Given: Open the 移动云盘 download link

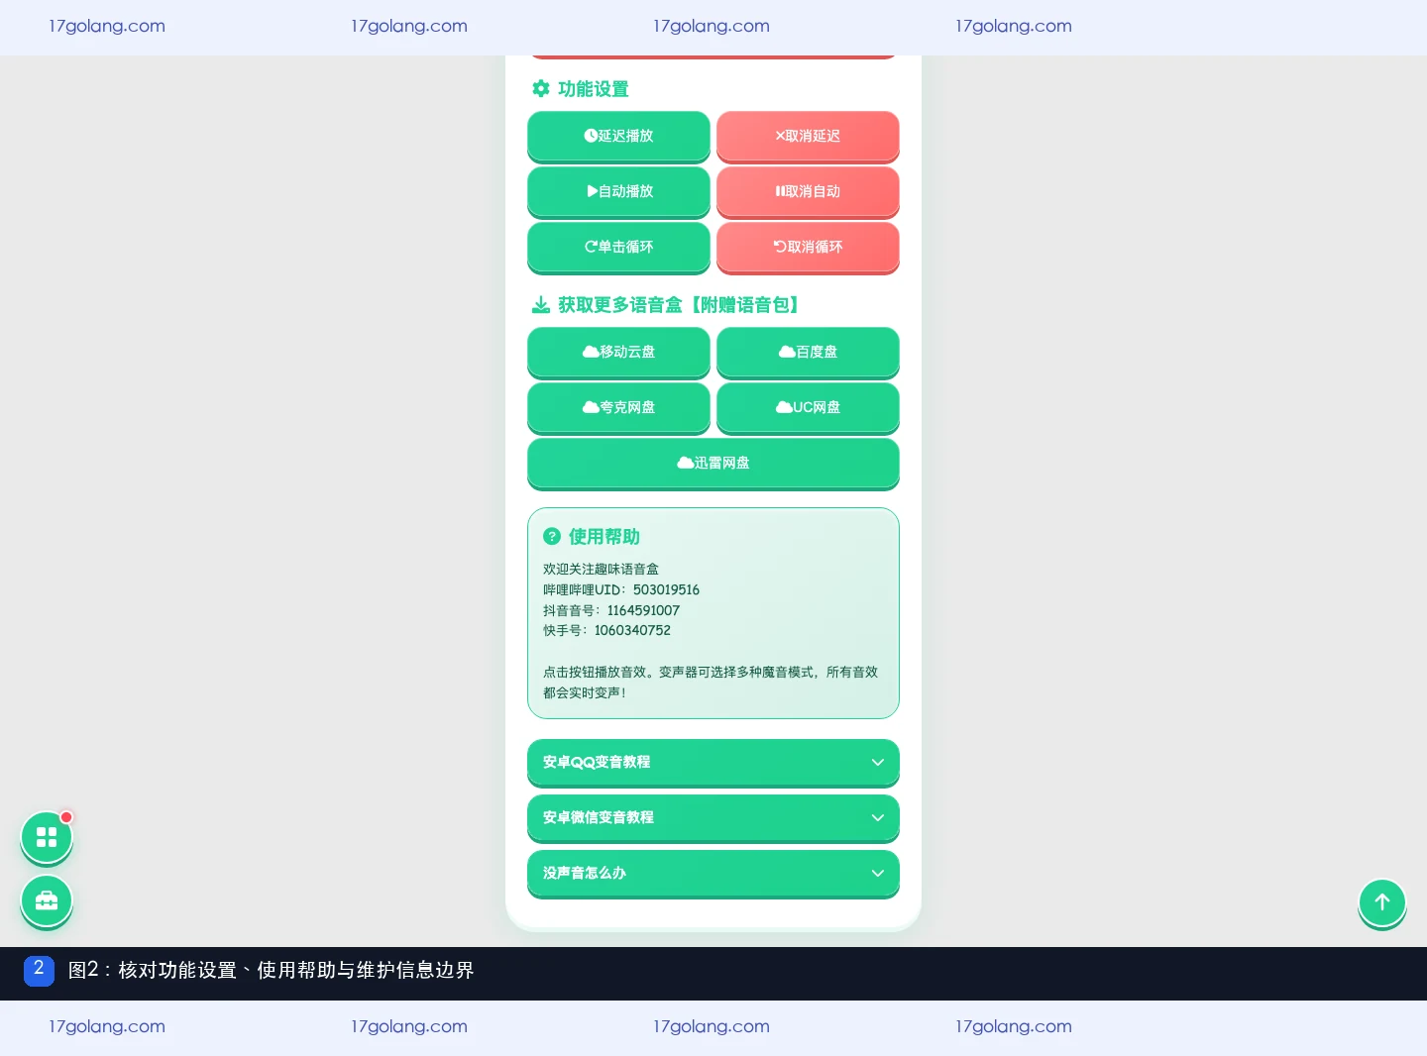Looking at the screenshot, I should pyautogui.click(x=618, y=352).
